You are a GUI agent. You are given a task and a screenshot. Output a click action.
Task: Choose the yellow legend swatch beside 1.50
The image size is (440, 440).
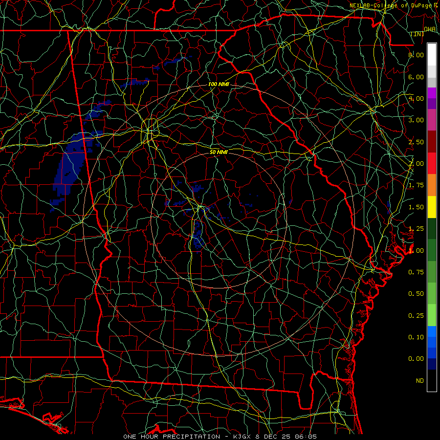pyautogui.click(x=432, y=207)
